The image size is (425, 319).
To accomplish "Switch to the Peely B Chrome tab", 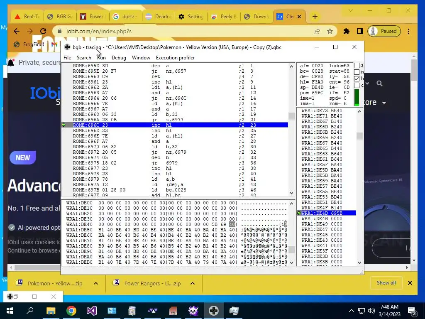I will pos(224,17).
